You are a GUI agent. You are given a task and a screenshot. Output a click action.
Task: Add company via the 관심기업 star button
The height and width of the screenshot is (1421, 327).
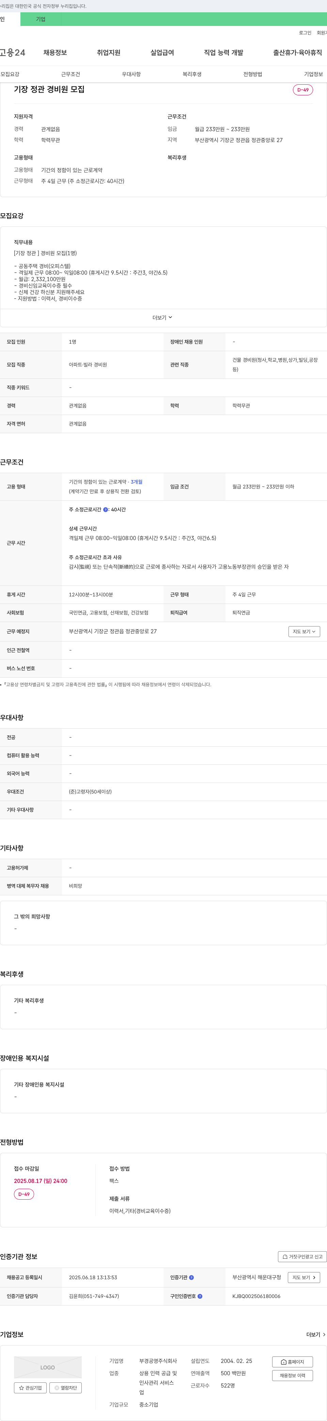[30, 1388]
